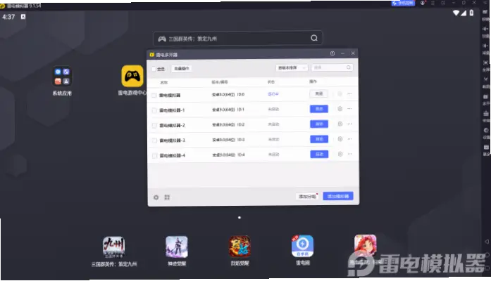Start the 雷电模拟器-1 instance
The width and height of the screenshot is (491, 281).
tap(319, 109)
